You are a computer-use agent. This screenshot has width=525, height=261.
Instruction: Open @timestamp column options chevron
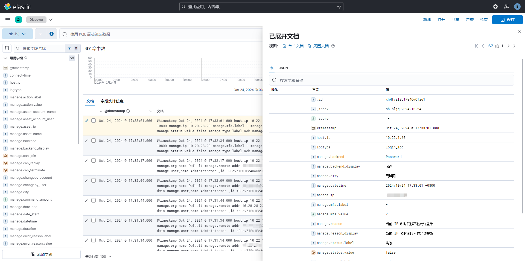[x=151, y=111]
